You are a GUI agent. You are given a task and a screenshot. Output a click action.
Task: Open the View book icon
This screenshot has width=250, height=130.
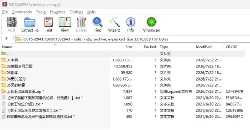(x=65, y=22)
